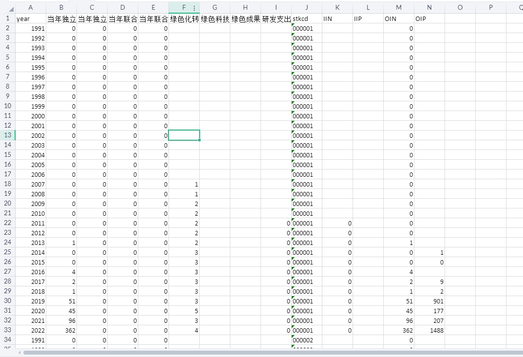The width and height of the screenshot is (523, 357).
Task: Select column I header
Action: coord(276,7)
